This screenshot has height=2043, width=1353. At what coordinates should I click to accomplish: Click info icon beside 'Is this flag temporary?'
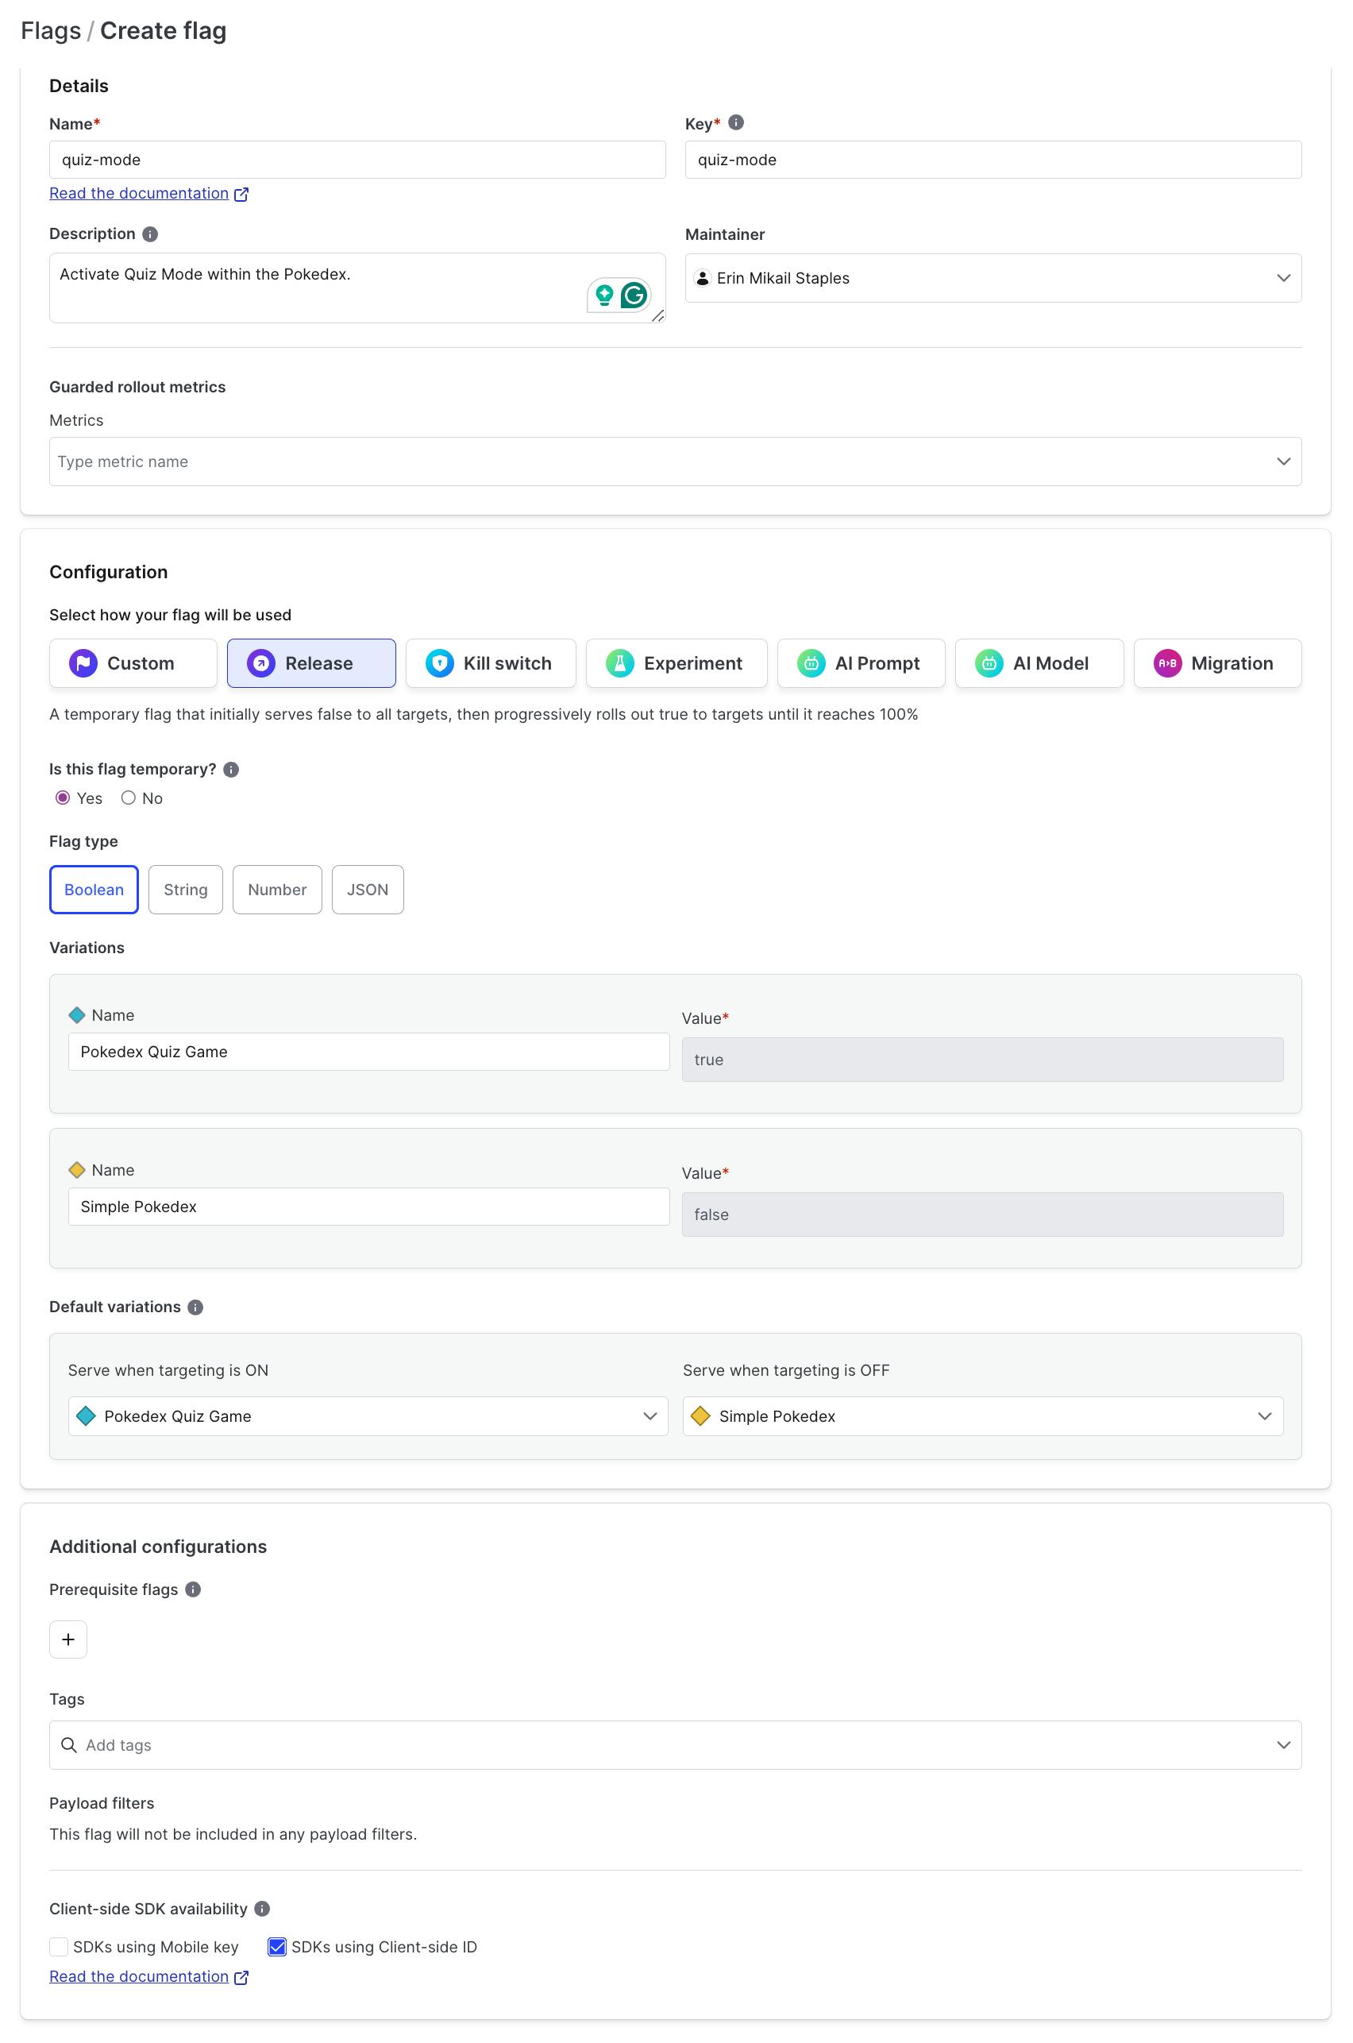coord(231,770)
